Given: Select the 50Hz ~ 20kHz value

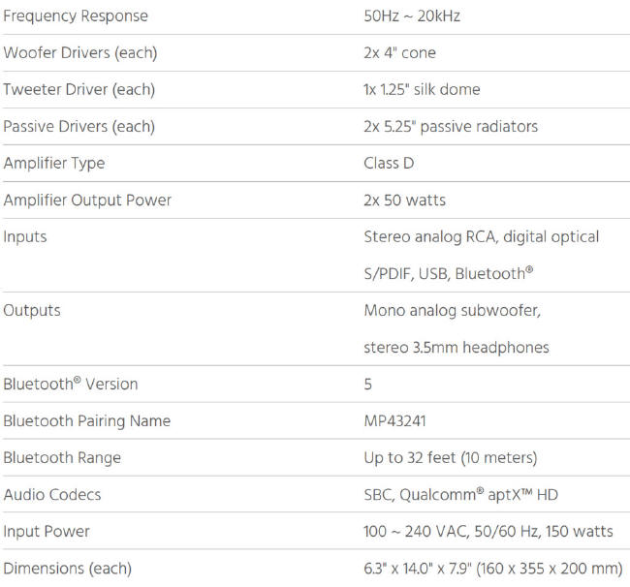Looking at the screenshot, I should point(412,16).
